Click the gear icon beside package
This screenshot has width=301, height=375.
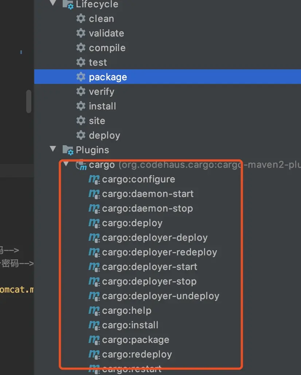(x=81, y=77)
